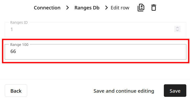Click the chevron after Connection breadcrumb
This screenshot has width=190, height=101.
[68, 8]
